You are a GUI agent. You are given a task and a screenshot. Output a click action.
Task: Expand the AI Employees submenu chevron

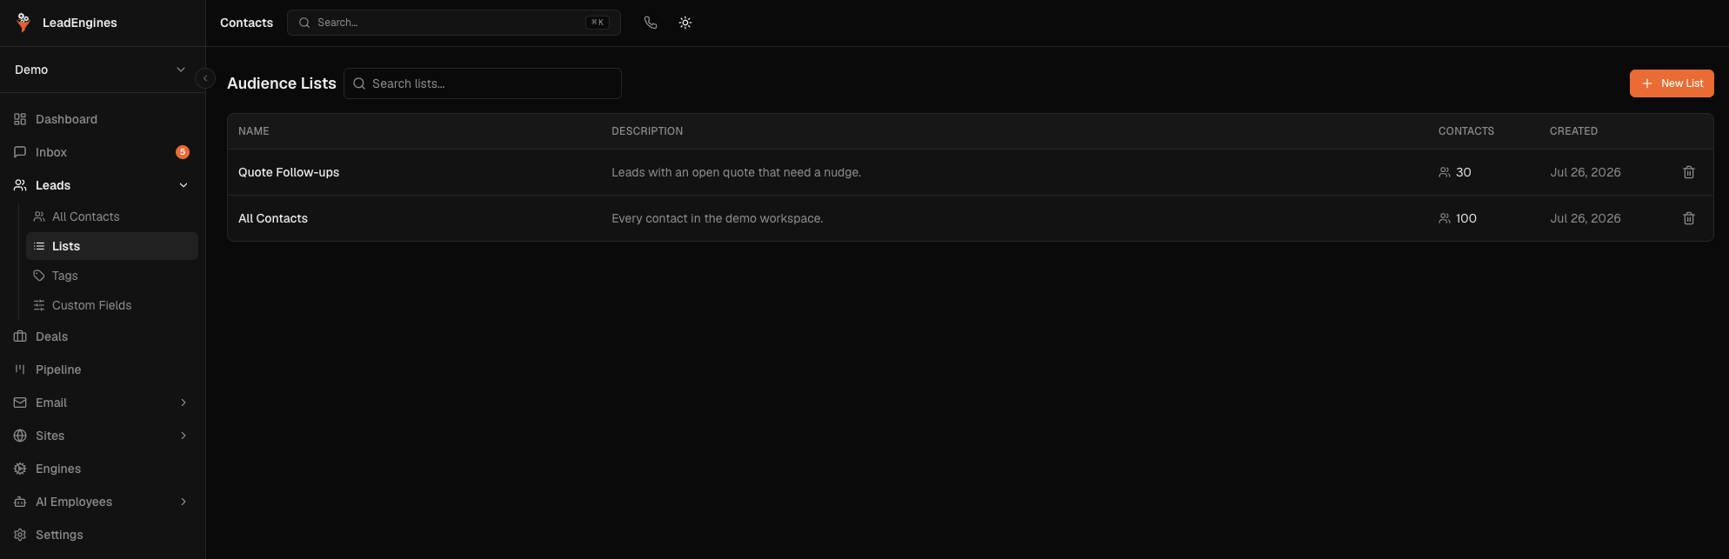point(184,502)
